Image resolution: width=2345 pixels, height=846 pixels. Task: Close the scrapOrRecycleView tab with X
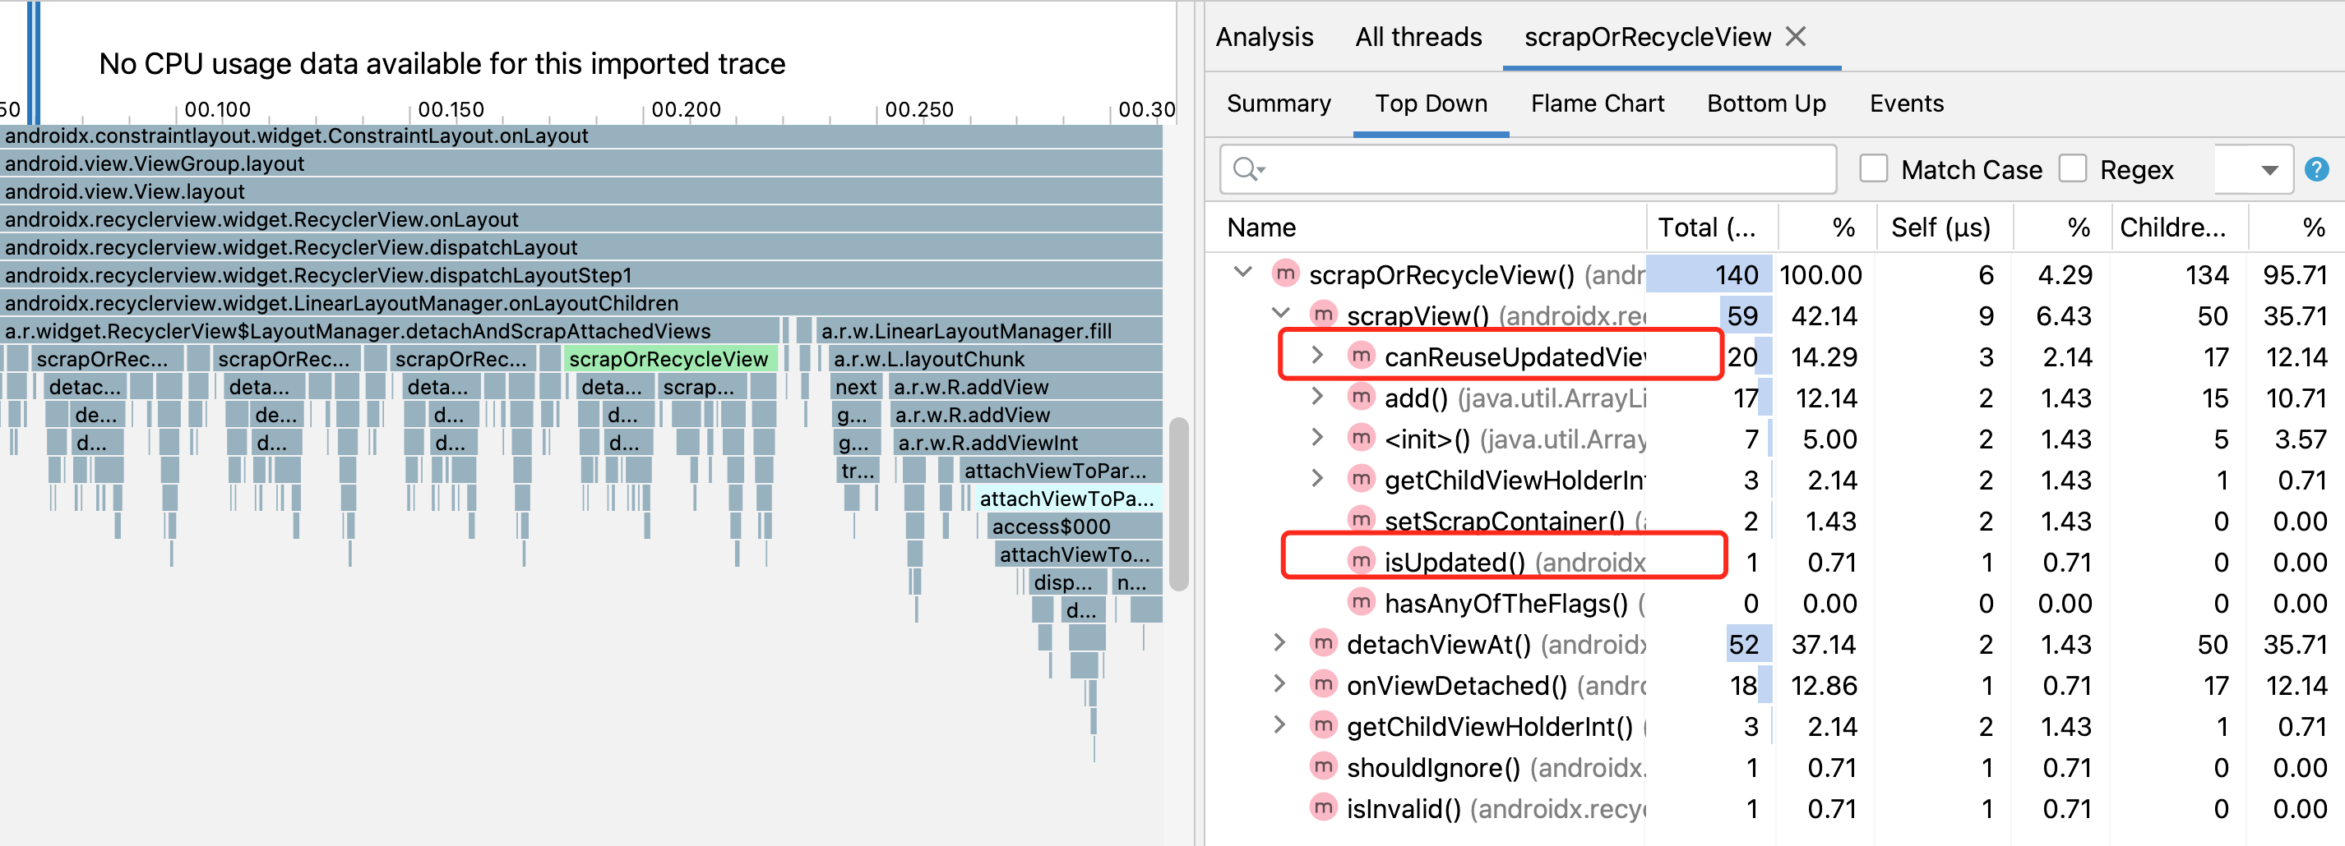[1795, 36]
